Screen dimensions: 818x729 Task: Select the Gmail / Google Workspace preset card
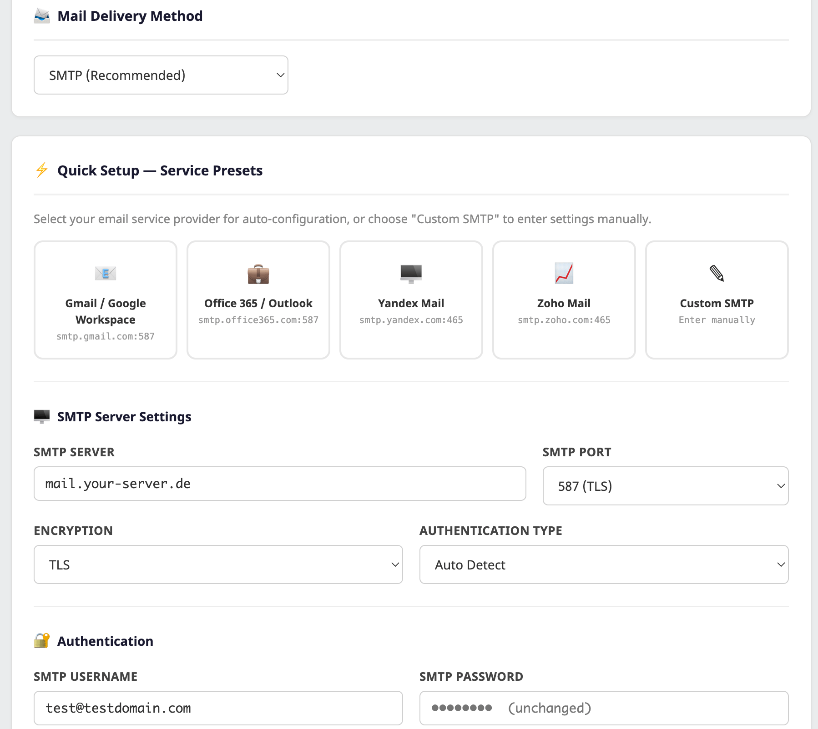pyautogui.click(x=105, y=300)
